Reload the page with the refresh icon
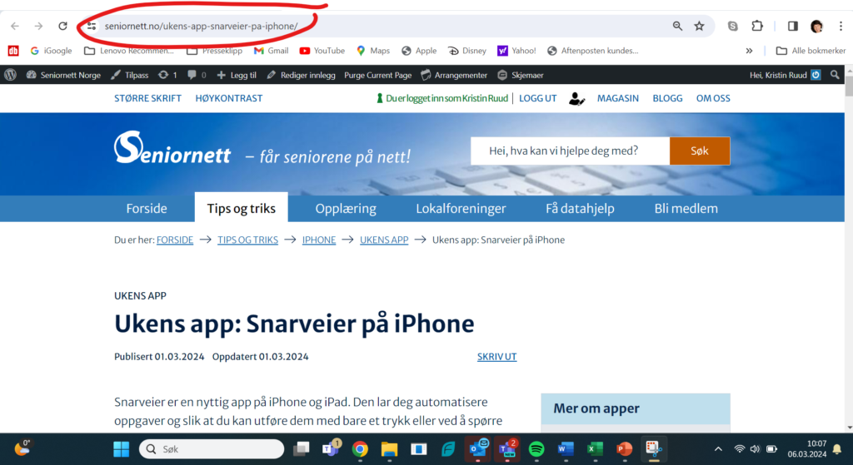Image resolution: width=853 pixels, height=465 pixels. pyautogui.click(x=62, y=26)
